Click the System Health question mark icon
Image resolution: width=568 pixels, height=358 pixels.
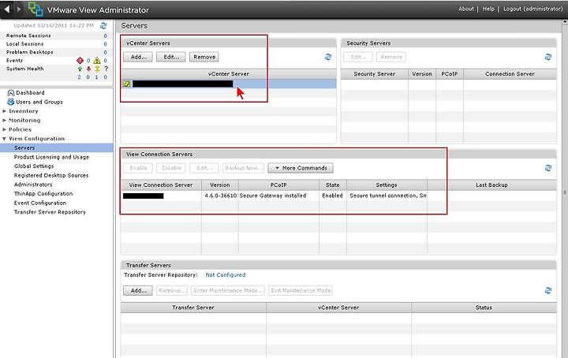[106, 69]
